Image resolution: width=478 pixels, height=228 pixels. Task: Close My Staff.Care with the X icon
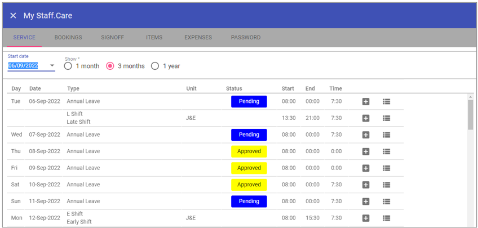pyautogui.click(x=13, y=16)
